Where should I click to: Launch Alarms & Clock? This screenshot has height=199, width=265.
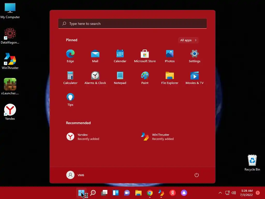click(95, 78)
